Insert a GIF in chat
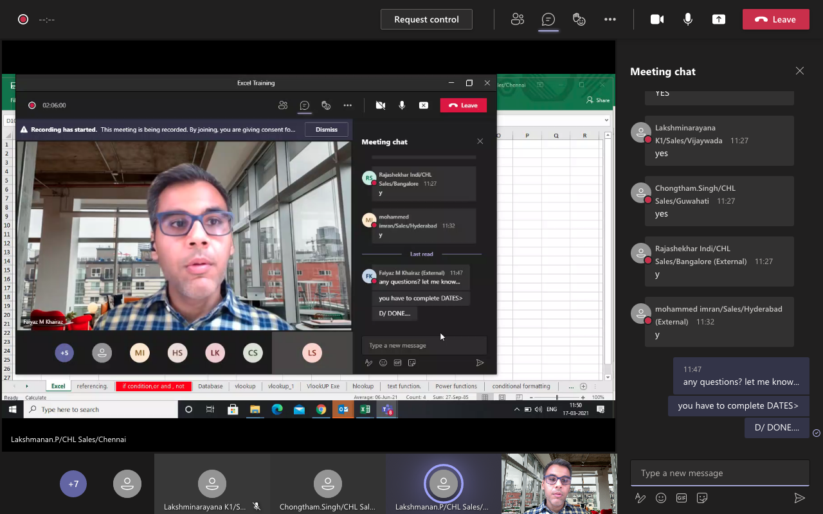The image size is (823, 514). pyautogui.click(x=682, y=498)
